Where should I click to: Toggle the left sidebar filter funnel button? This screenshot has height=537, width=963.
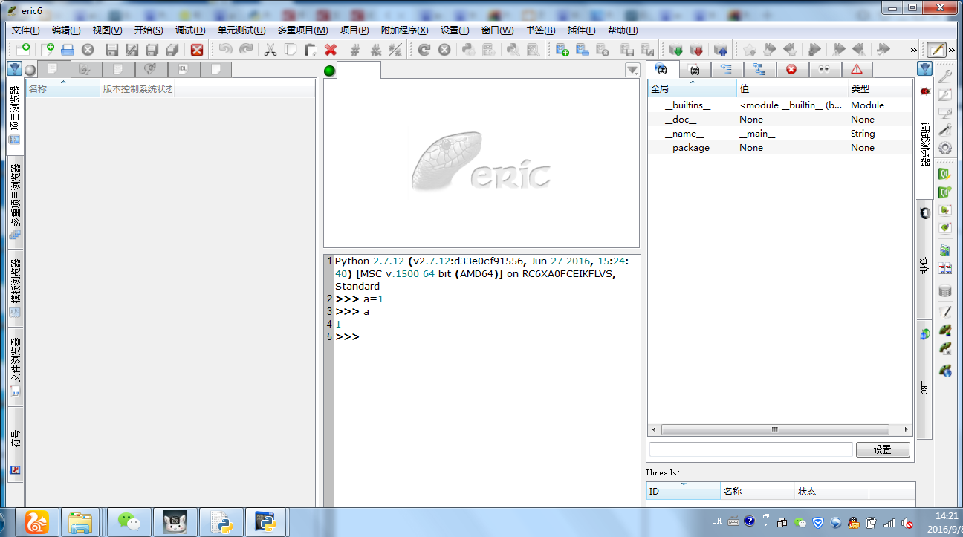tap(14, 69)
